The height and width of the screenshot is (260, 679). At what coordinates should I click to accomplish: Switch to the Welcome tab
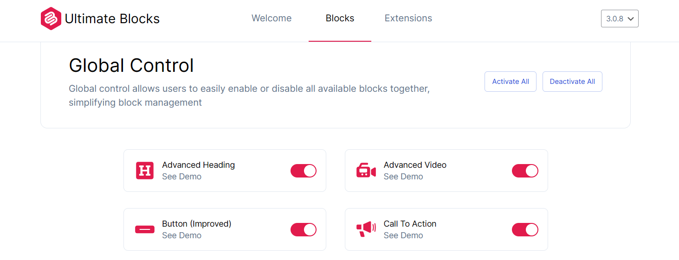(x=272, y=19)
